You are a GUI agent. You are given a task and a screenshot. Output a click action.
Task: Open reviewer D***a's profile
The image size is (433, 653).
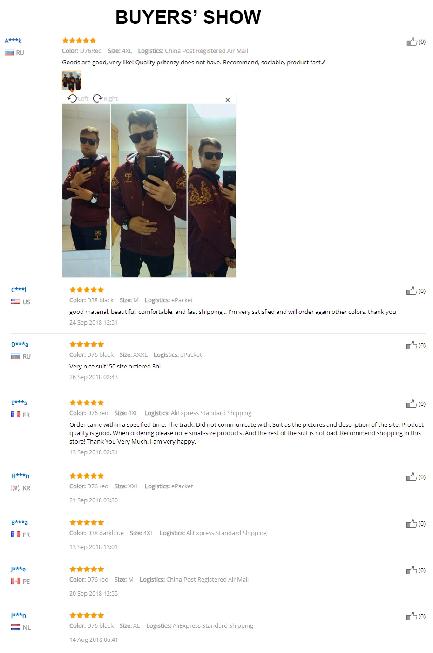tap(20, 344)
